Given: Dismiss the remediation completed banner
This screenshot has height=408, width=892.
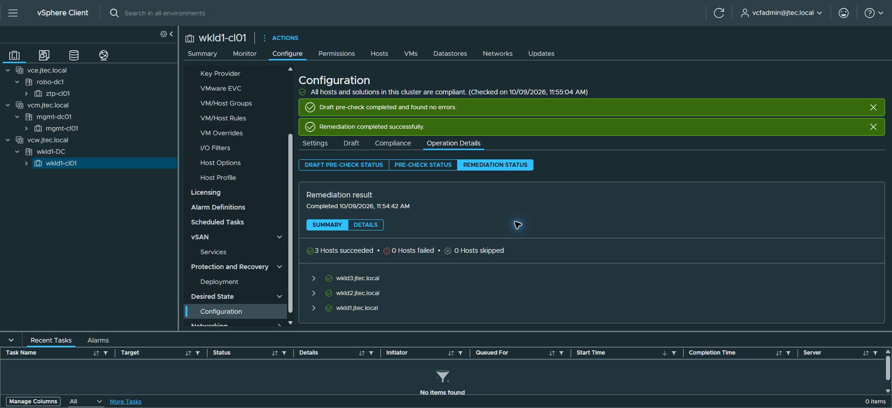Looking at the screenshot, I should 873,127.
